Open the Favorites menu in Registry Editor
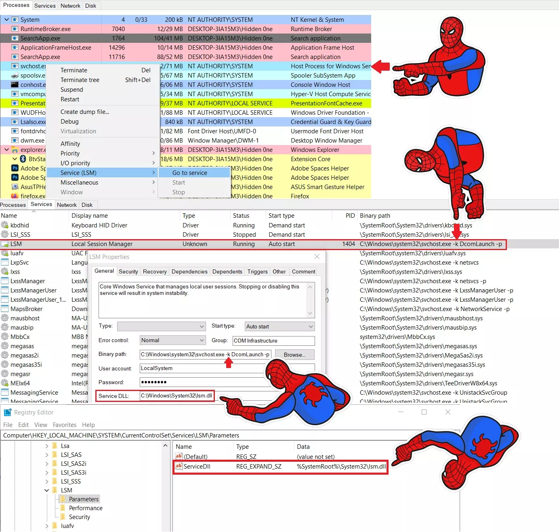Viewport: 559px width, 532px height. [x=65, y=425]
